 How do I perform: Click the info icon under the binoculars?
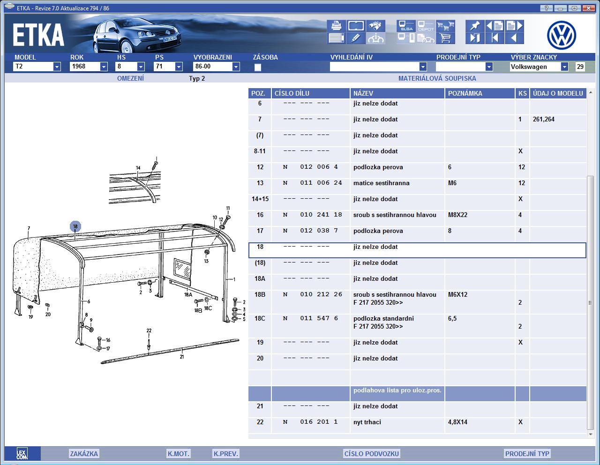(375, 38)
